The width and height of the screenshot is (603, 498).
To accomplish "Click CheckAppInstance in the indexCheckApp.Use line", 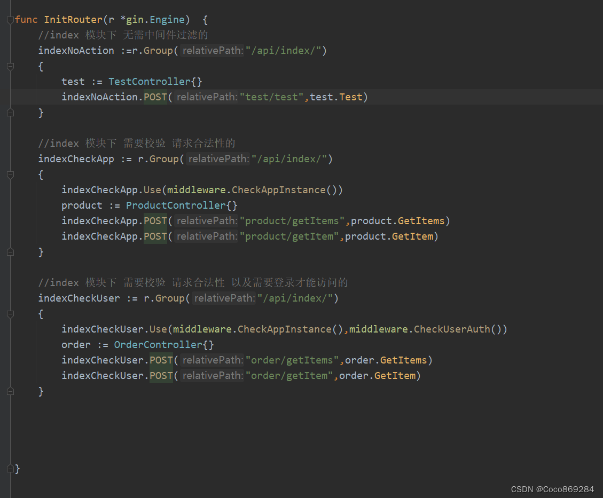I will 279,190.
